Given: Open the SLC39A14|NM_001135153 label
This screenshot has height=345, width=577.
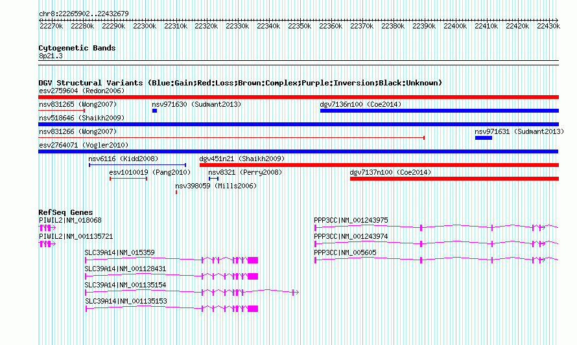Looking at the screenshot, I should click(126, 301).
